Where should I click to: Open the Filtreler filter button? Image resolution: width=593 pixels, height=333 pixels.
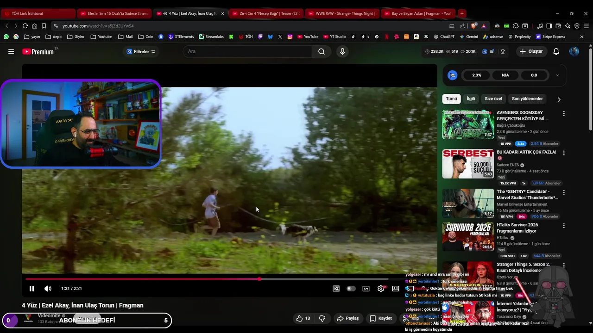click(141, 51)
